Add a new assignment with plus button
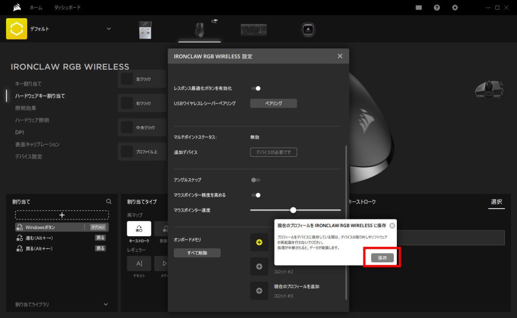Screen dimensions: 517x318 (x=62, y=215)
